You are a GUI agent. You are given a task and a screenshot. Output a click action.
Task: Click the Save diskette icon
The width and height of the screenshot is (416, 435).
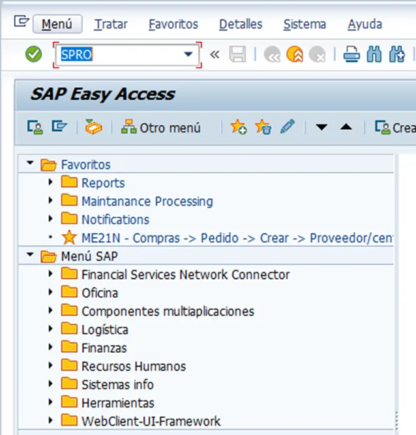[x=237, y=54]
